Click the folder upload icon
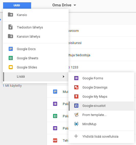136x145 pixels. coord(10,36)
